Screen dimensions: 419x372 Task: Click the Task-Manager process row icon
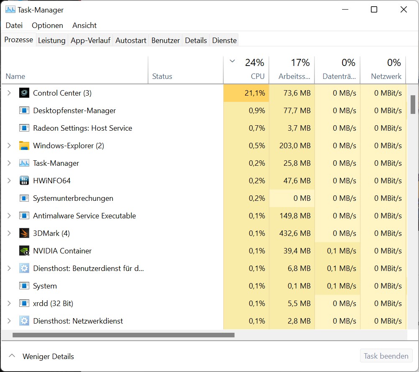(x=24, y=163)
